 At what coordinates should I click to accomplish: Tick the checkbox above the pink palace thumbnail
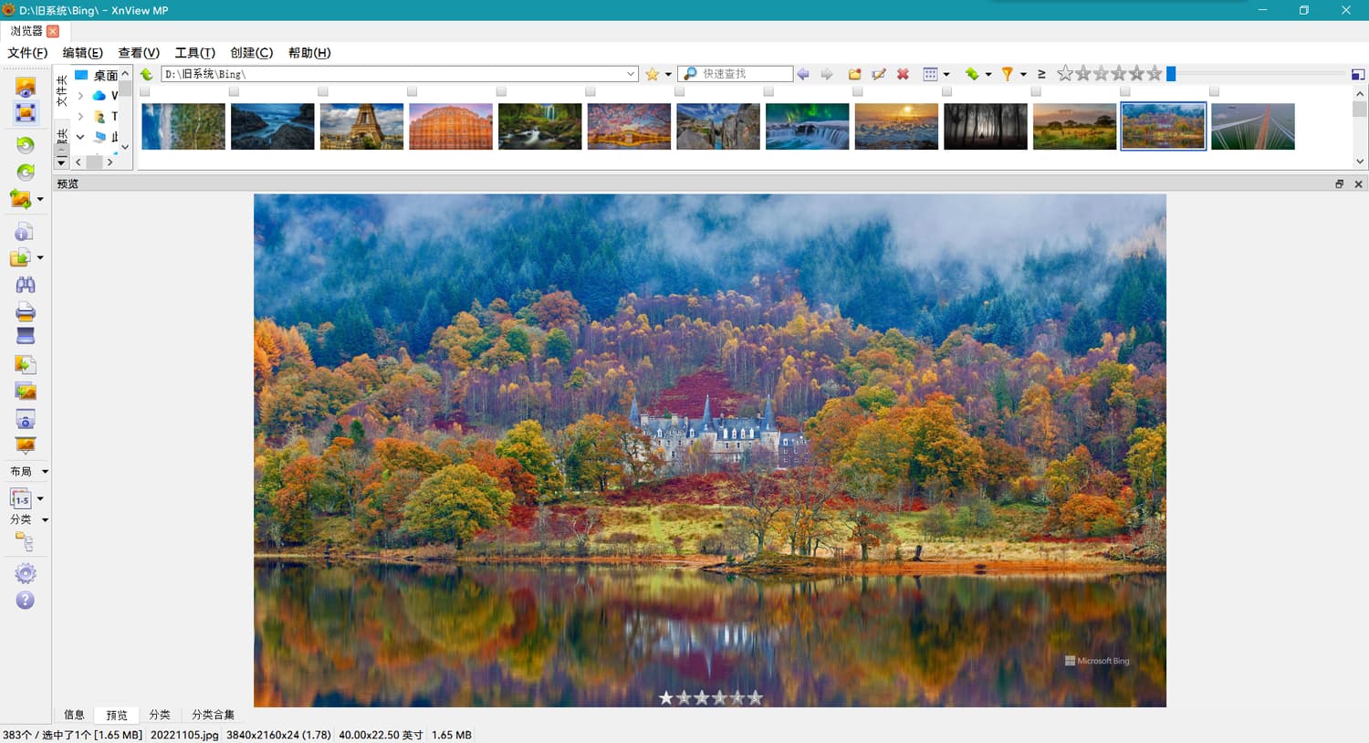(412, 91)
